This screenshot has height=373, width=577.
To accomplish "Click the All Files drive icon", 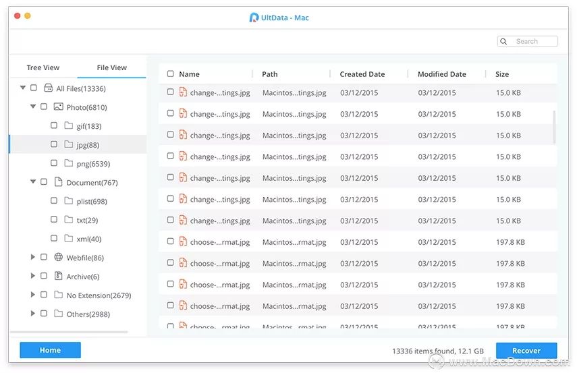I will tap(48, 88).
